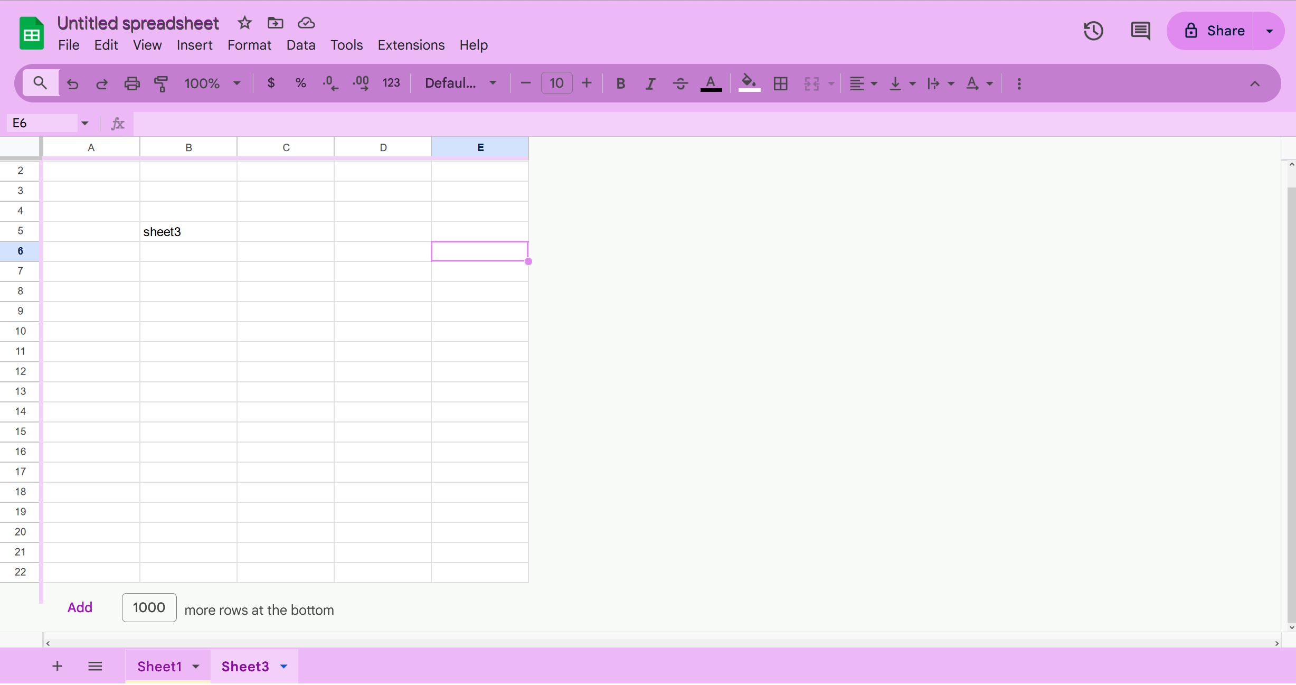
Task: Click the row count input field
Action: 148,608
